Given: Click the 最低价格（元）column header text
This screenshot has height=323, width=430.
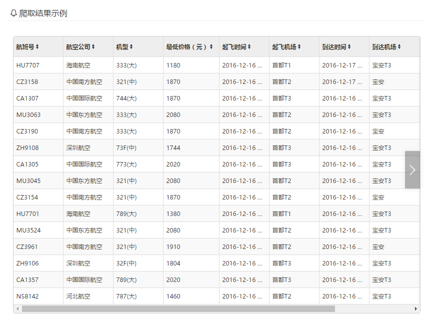Looking at the screenshot, I should 186,47.
